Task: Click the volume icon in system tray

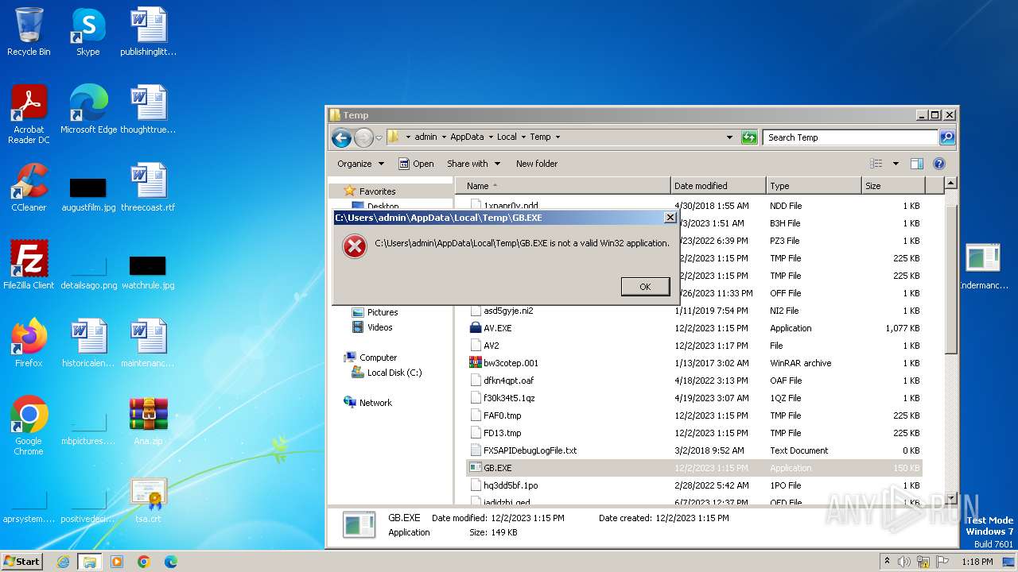Action: [x=904, y=562]
